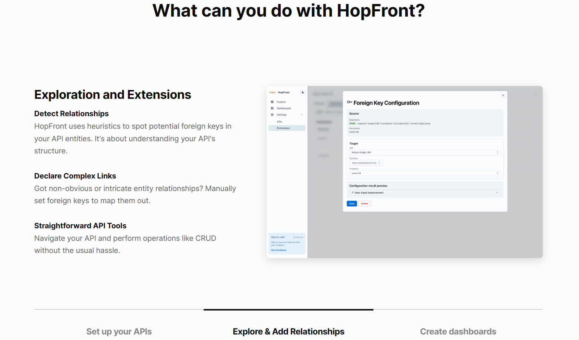
Task: Click the HopFront logo text in sidebar
Action: tap(284, 93)
